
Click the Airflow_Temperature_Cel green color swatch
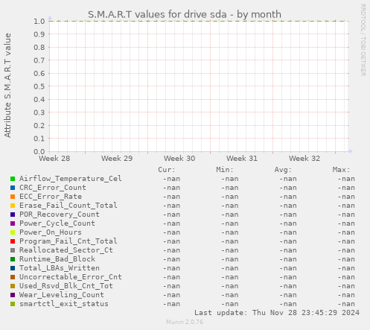coord(13,179)
